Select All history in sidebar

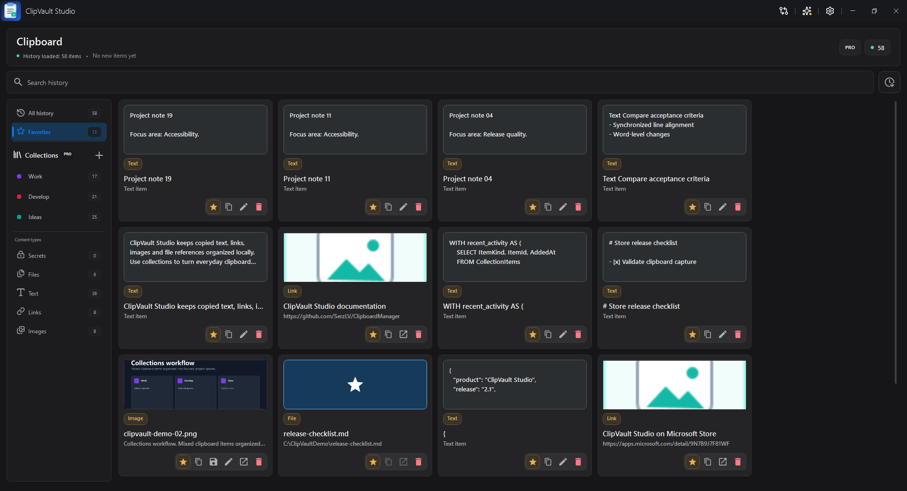[59, 113]
